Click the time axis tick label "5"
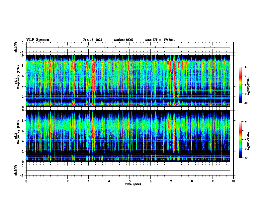The width and height of the screenshot is (263, 203). (130, 181)
